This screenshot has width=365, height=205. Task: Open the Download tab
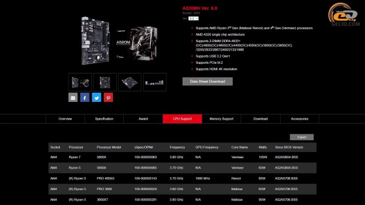(261, 119)
